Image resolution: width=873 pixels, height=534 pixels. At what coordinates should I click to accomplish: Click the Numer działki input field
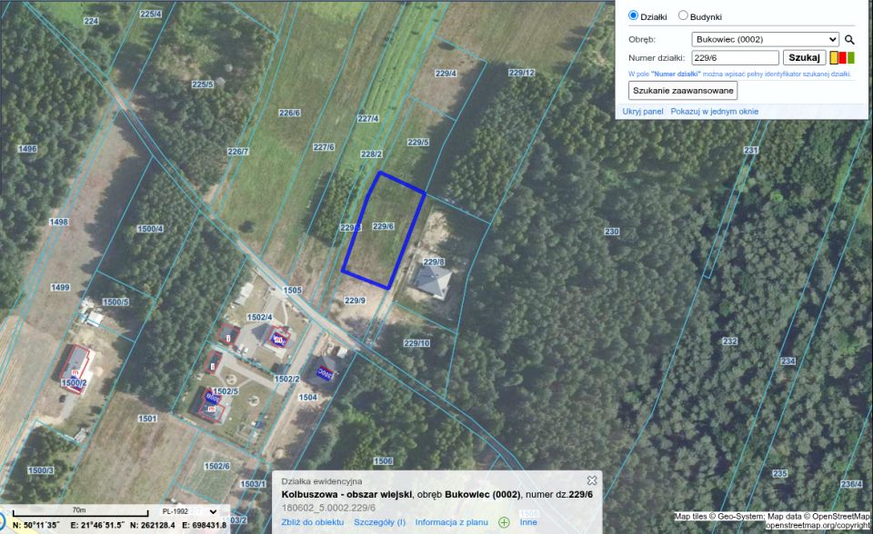735,58
